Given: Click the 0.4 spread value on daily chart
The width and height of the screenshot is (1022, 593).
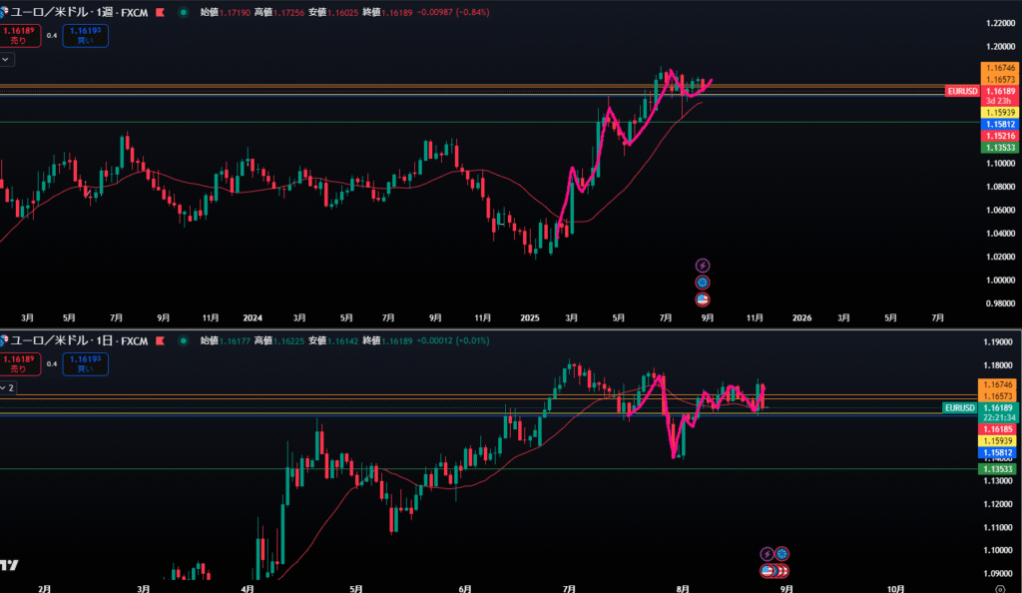Looking at the screenshot, I should [x=52, y=363].
